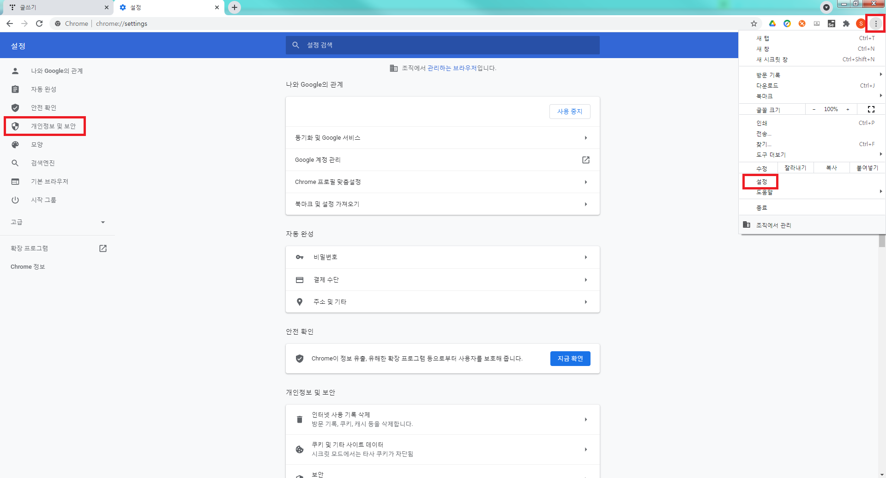Choose 다운로드 from Chrome menu

(812, 86)
